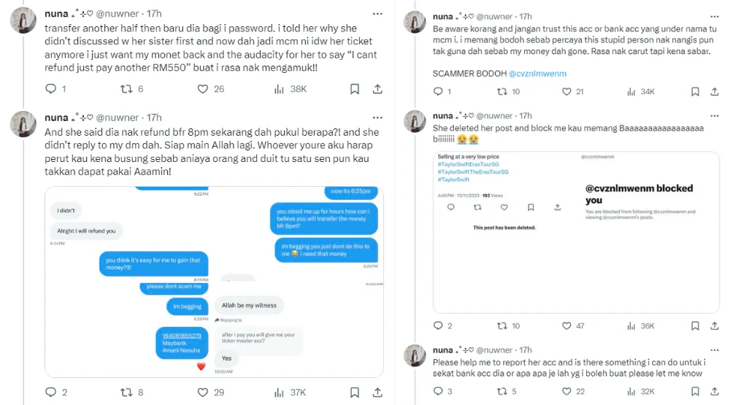Reply to the tweet with 38K views

pyautogui.click(x=50, y=89)
